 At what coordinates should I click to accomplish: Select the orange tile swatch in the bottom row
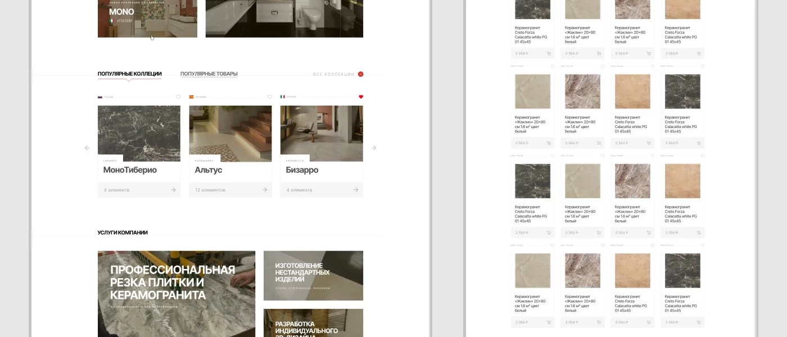pos(632,271)
